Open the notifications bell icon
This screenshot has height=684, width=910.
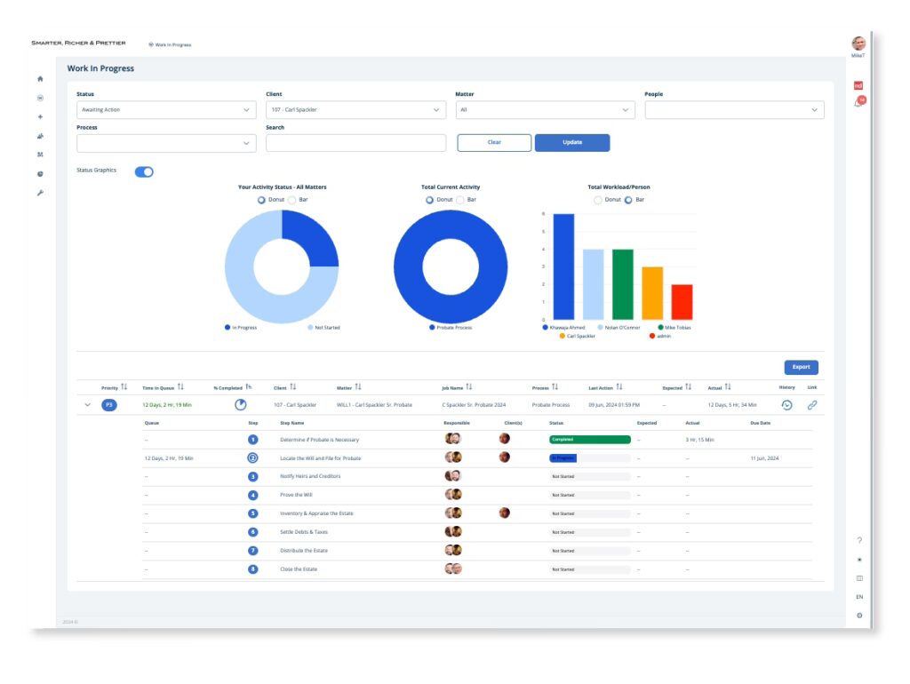coord(858,103)
